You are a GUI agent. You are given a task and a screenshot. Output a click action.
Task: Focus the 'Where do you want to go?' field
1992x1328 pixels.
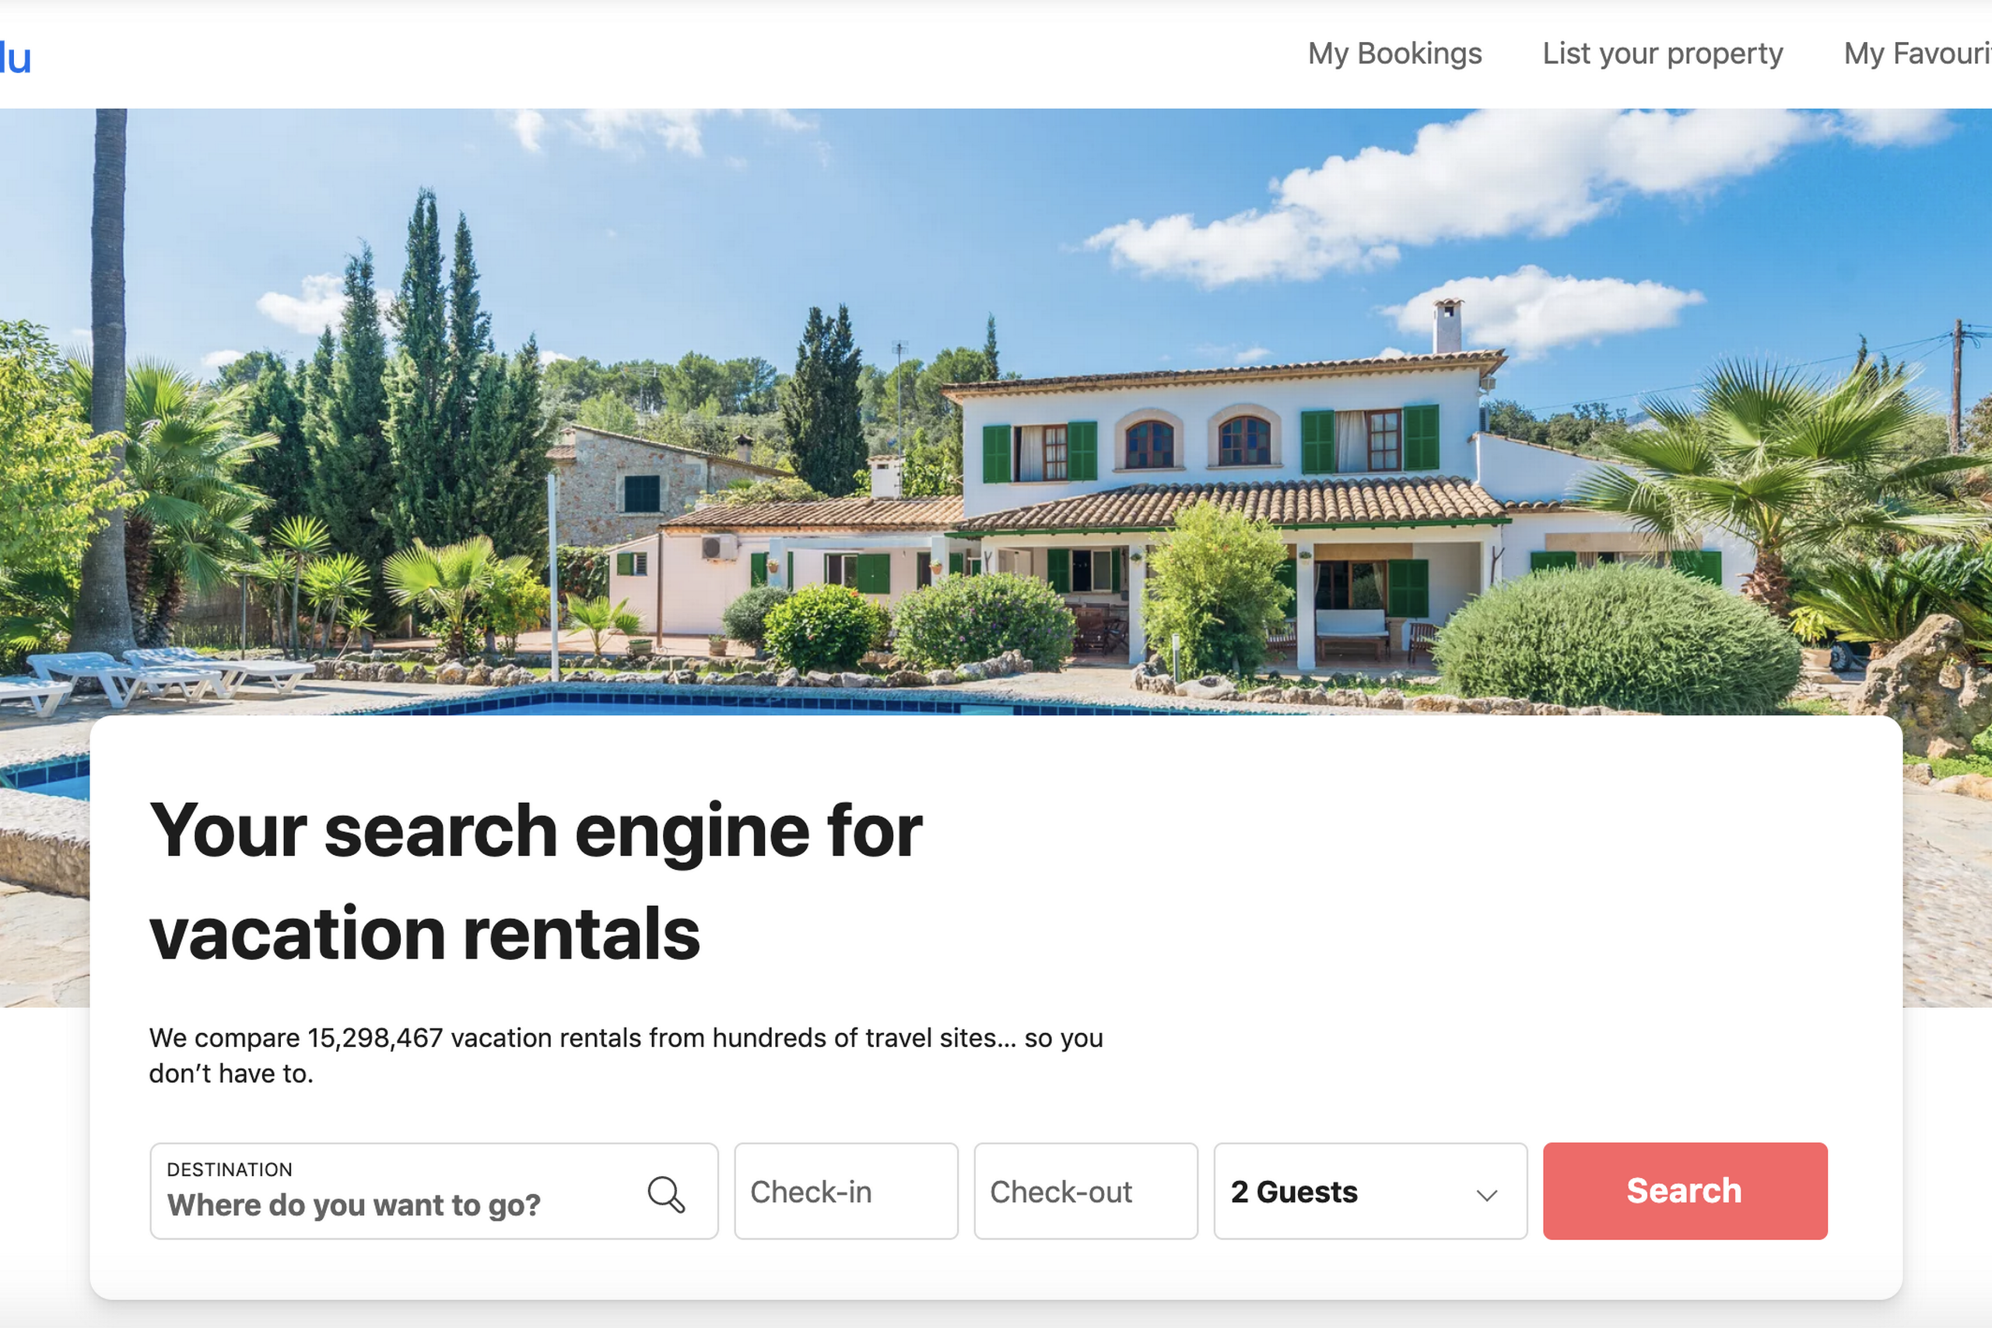click(x=433, y=1191)
